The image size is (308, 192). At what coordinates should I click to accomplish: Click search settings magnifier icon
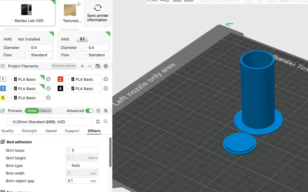click(x=106, y=122)
